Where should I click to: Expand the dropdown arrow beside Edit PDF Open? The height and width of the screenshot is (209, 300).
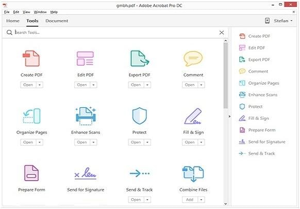click(94, 85)
